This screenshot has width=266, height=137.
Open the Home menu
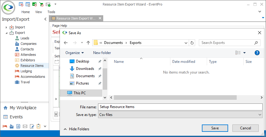pyautogui.click(x=25, y=12)
